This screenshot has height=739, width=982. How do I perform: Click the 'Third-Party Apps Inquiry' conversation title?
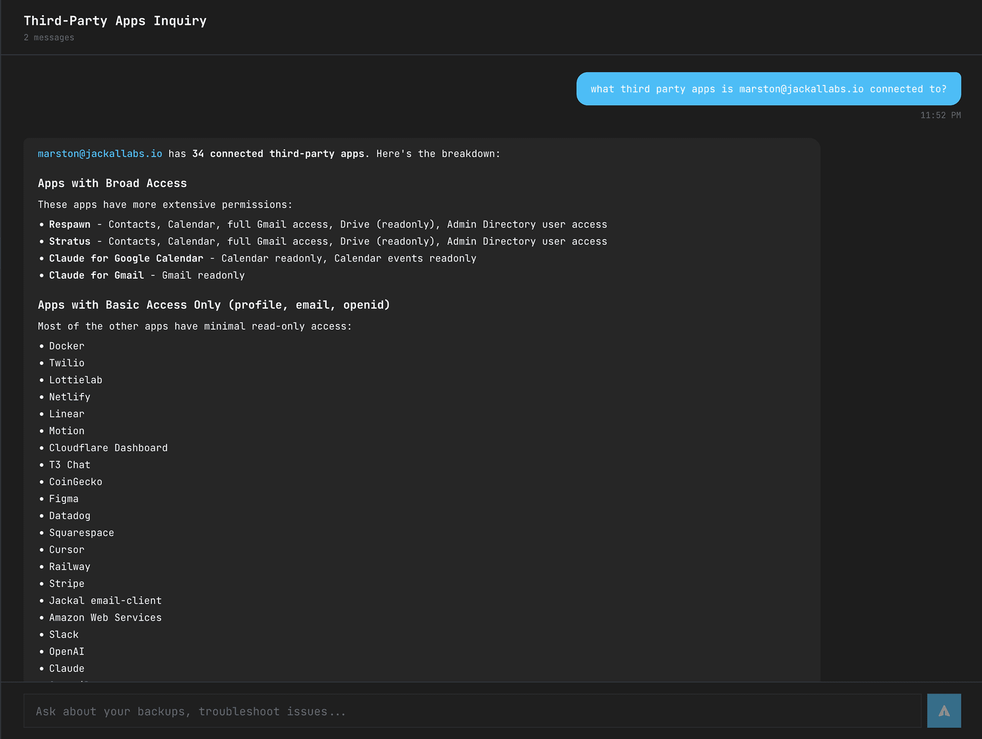[115, 21]
